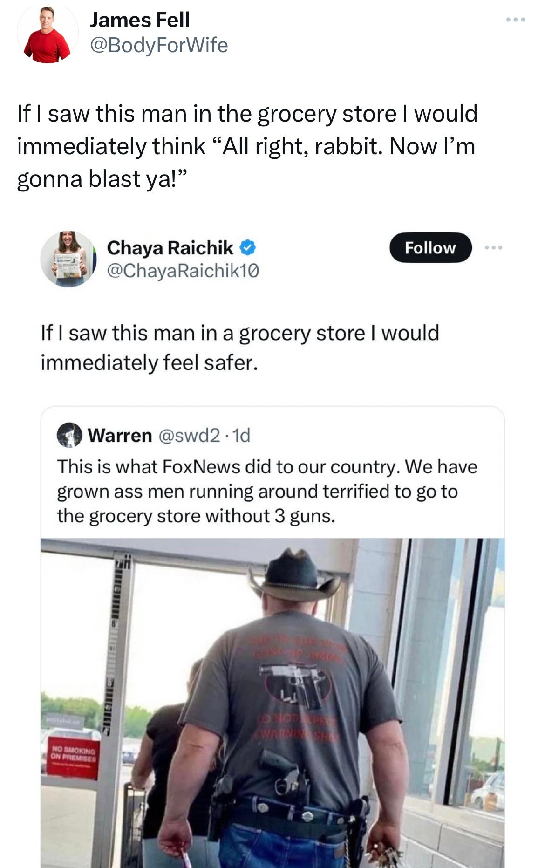Image resolution: width=545 pixels, height=868 pixels.
Task: Open Chaya Raichik's avatar
Action: 68,259
